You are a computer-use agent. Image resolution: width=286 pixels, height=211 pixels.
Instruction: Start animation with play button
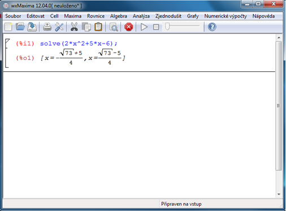(x=144, y=27)
